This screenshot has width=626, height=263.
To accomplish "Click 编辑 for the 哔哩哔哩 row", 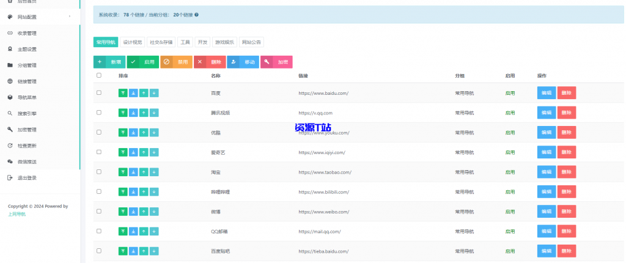I will [x=546, y=191].
